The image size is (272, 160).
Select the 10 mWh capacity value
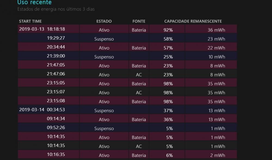(216, 57)
